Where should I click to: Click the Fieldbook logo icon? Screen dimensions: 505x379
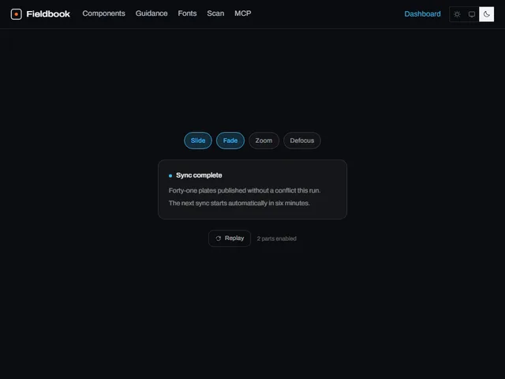point(16,14)
